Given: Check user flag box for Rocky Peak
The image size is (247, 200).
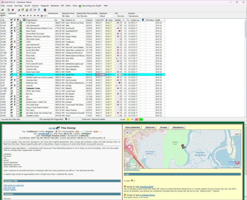Looking at the screenshot, I should pyautogui.click(x=18, y=56).
